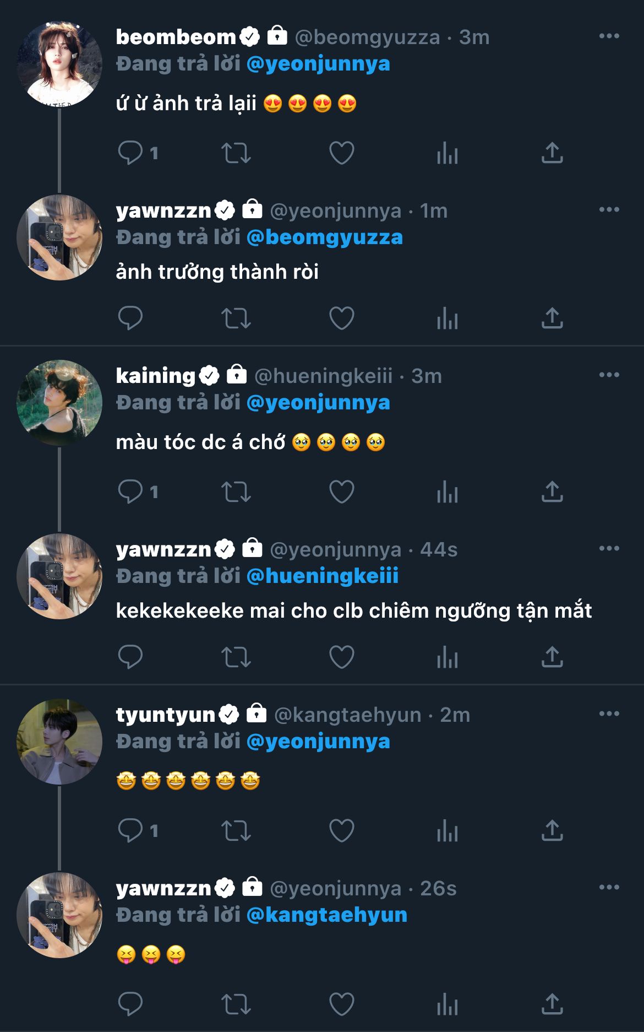Retweet yawnzzn's reply to beomgyuzza
The height and width of the screenshot is (1032, 644).
pyautogui.click(x=236, y=318)
